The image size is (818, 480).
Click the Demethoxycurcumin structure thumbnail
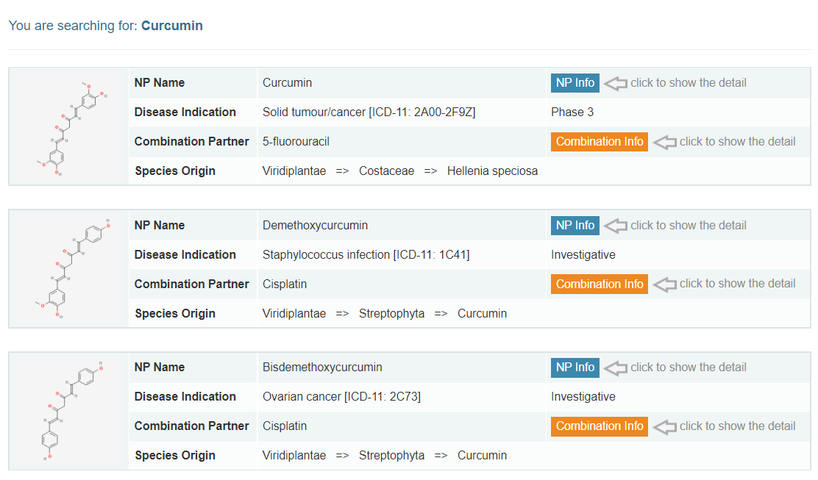pos(69,269)
